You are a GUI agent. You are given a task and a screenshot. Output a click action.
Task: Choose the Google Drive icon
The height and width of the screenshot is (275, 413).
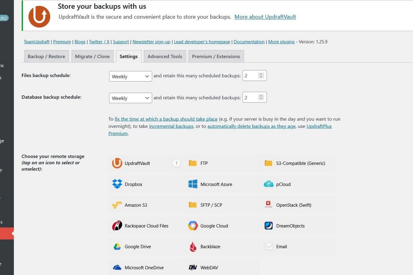pyautogui.click(x=117, y=246)
